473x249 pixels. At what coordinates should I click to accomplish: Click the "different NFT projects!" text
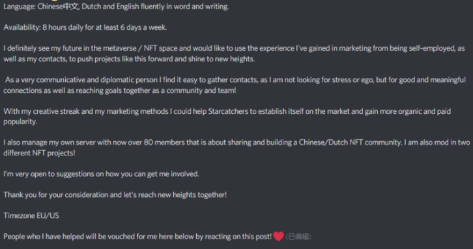(39, 153)
